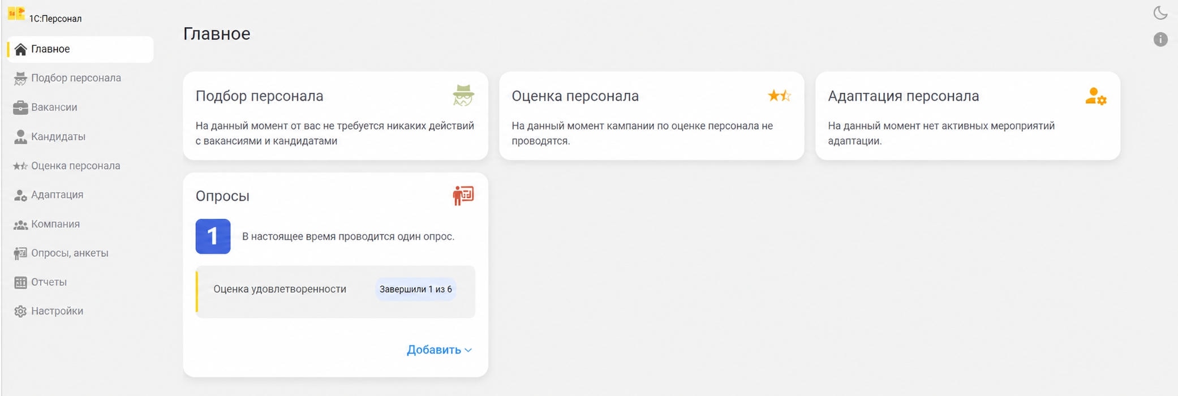Click the Завершили 1 из 6 badge
Screen dimensions: 1178x396
click(416, 290)
